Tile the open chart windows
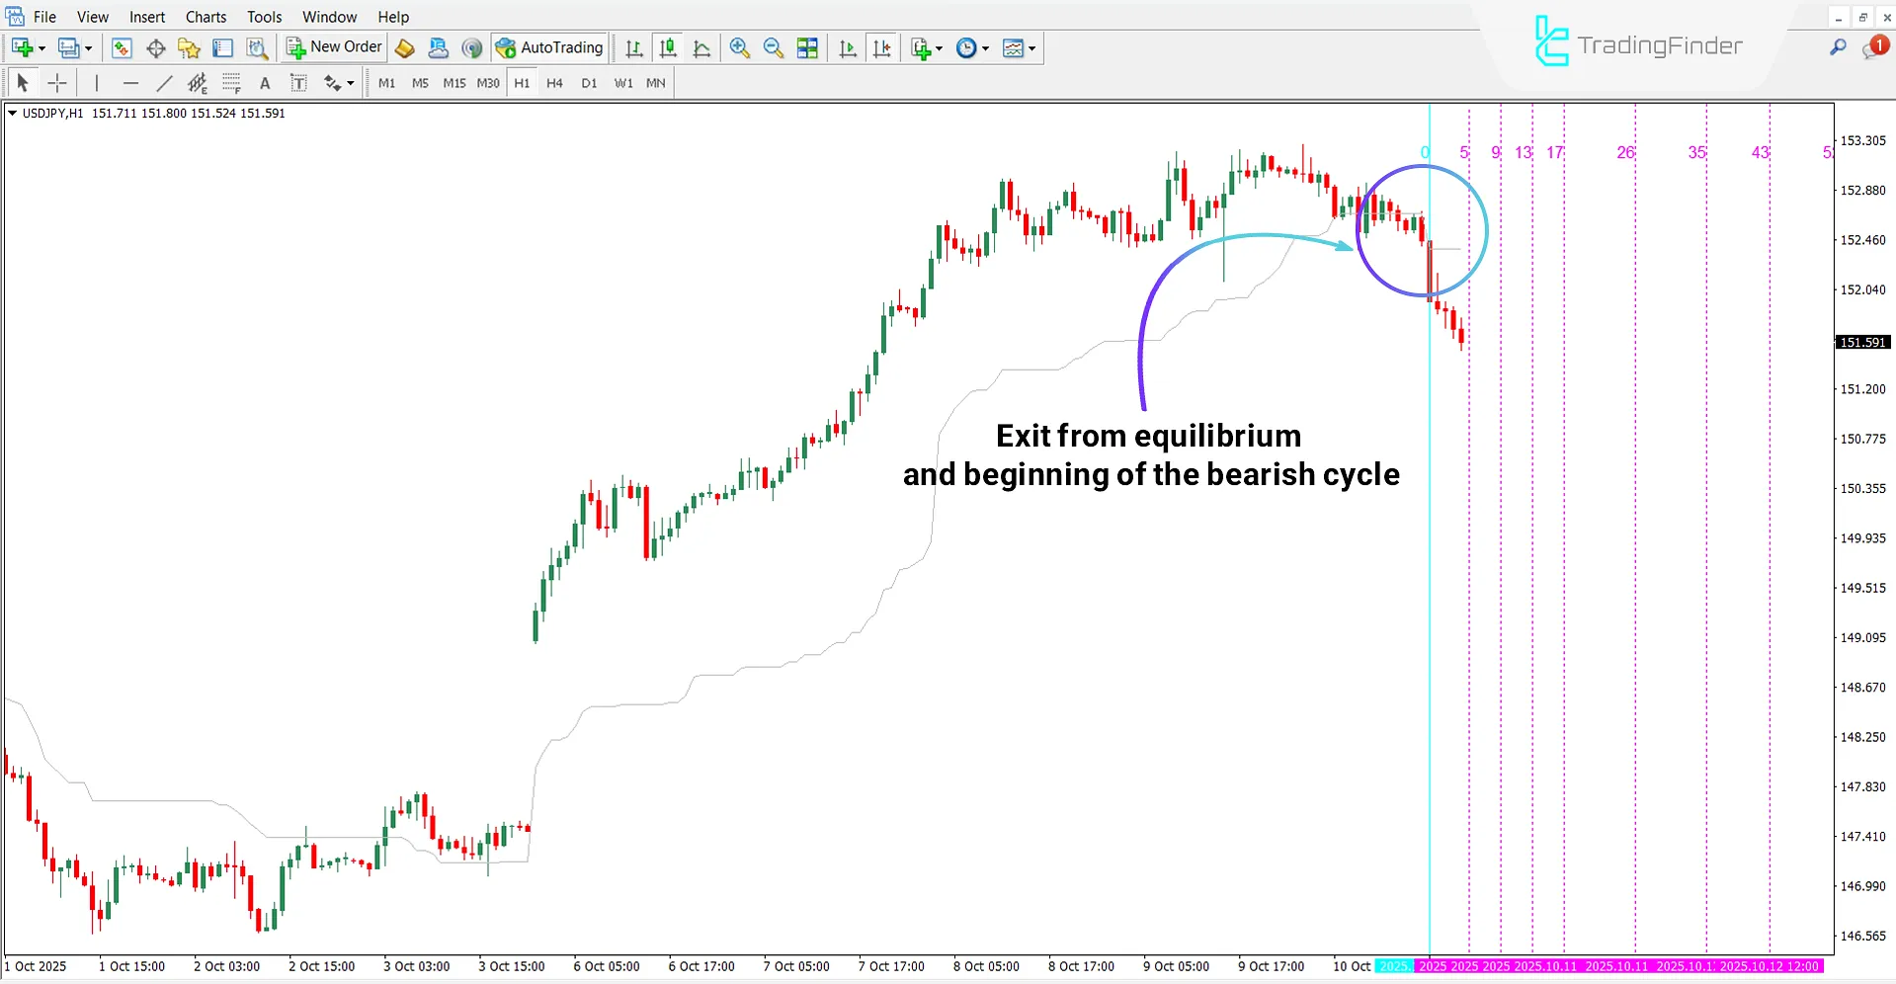The height and width of the screenshot is (984, 1896). (807, 47)
